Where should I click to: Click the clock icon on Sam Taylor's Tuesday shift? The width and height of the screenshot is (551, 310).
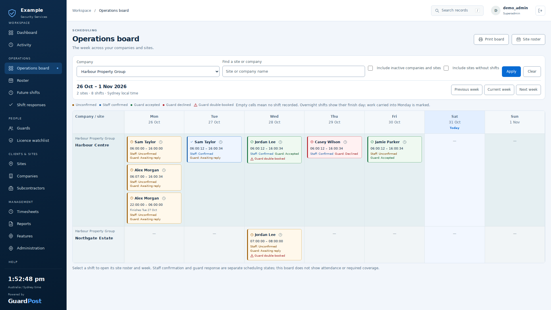click(221, 142)
